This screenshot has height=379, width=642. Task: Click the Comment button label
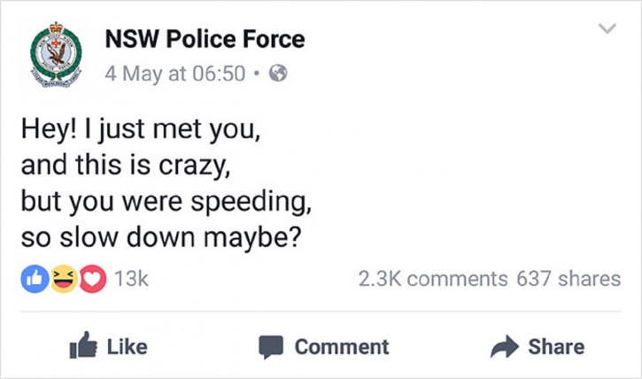[x=342, y=346]
